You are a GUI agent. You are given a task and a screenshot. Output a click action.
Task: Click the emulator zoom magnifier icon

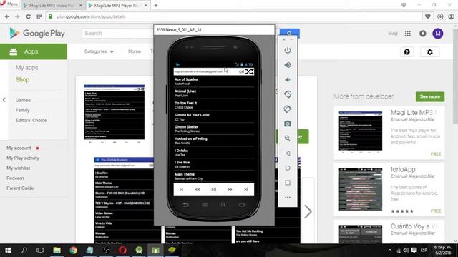click(x=288, y=138)
